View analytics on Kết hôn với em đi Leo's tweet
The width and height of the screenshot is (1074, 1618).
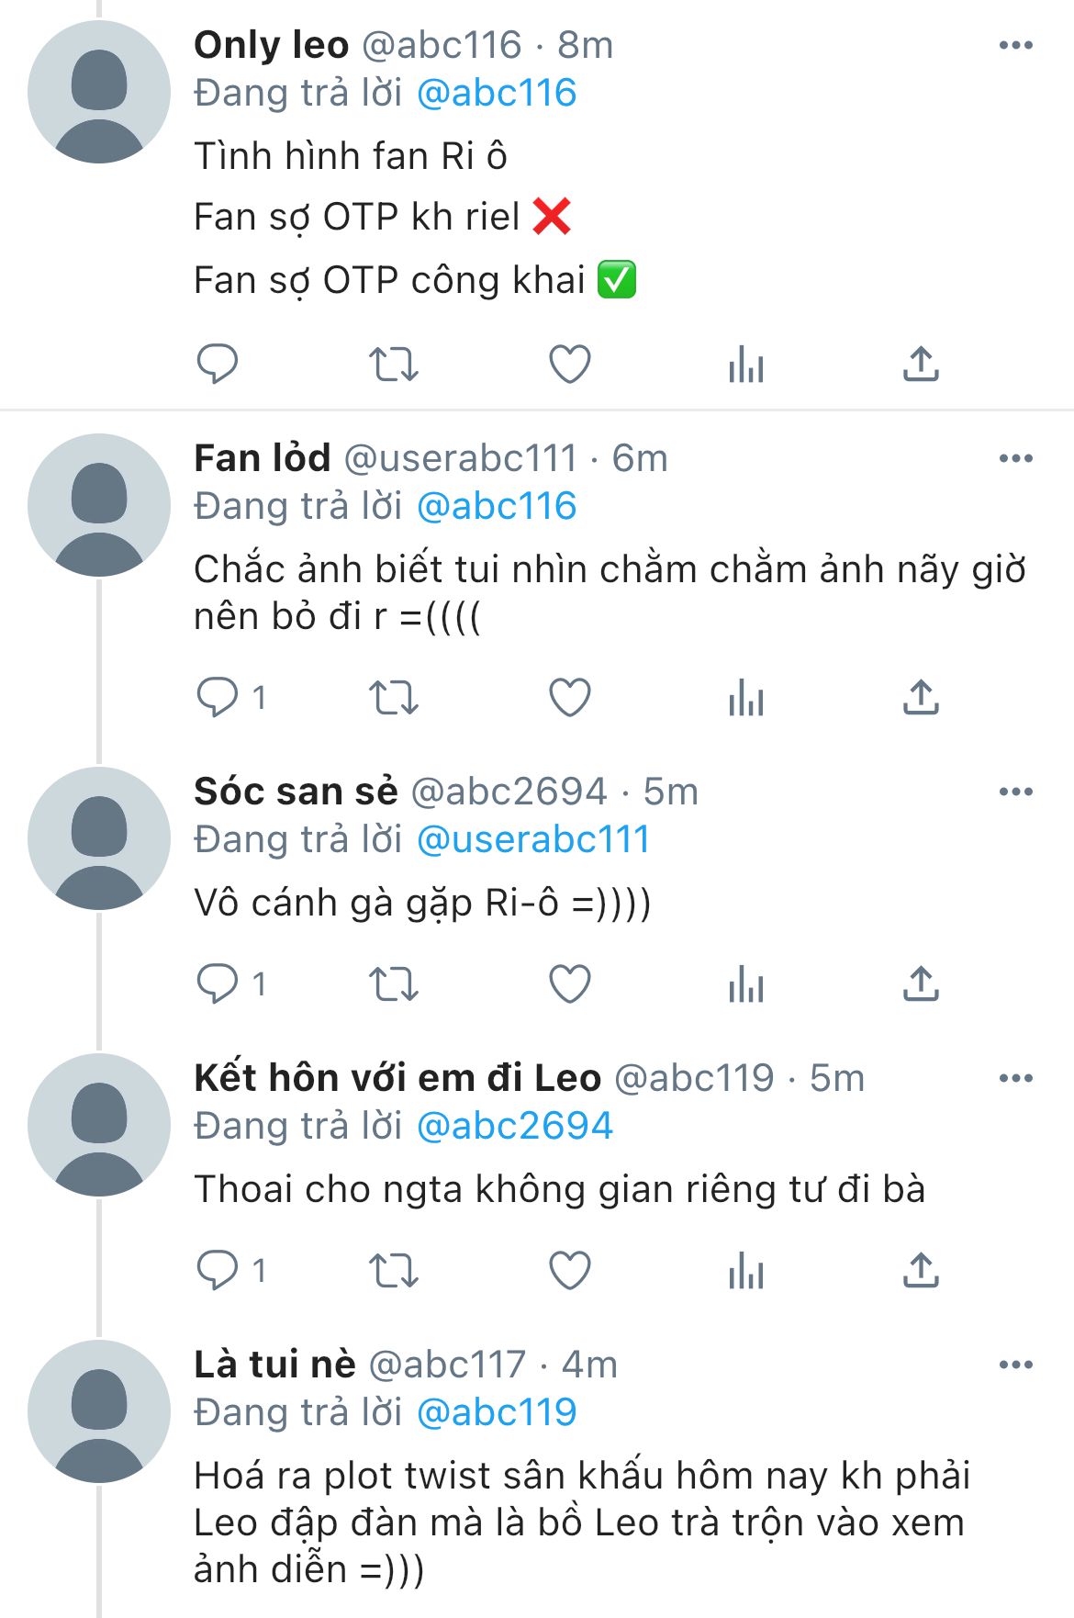(x=745, y=1272)
